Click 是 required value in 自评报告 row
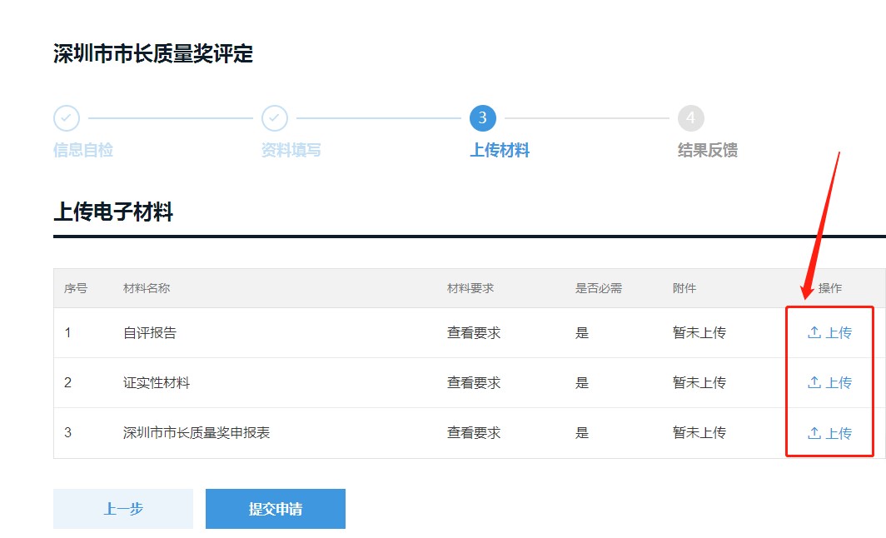 (582, 333)
